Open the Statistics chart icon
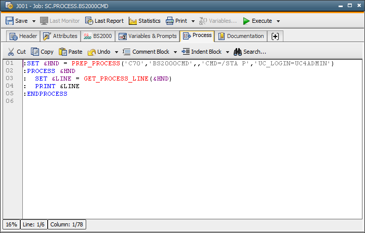Image resolution: width=365 pixels, height=233 pixels. (133, 21)
